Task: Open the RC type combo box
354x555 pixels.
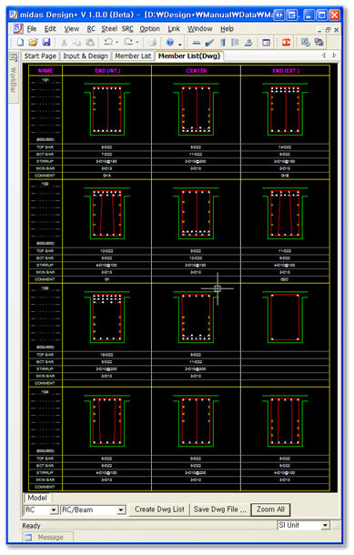Action: click(41, 510)
